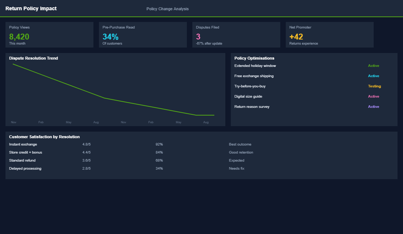Enable Digital size guide optimisation
The width and height of the screenshot is (403, 234).
point(373,96)
